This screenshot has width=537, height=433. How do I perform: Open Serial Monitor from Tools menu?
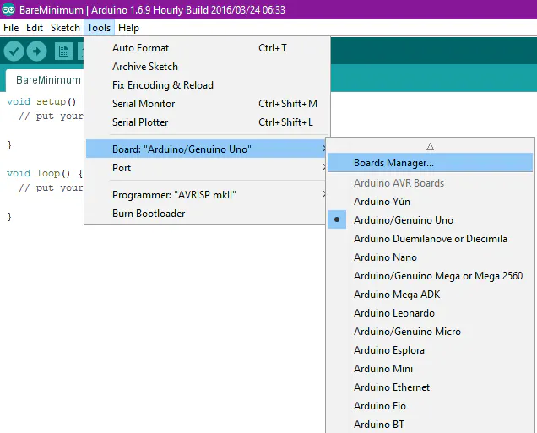[x=207, y=104]
